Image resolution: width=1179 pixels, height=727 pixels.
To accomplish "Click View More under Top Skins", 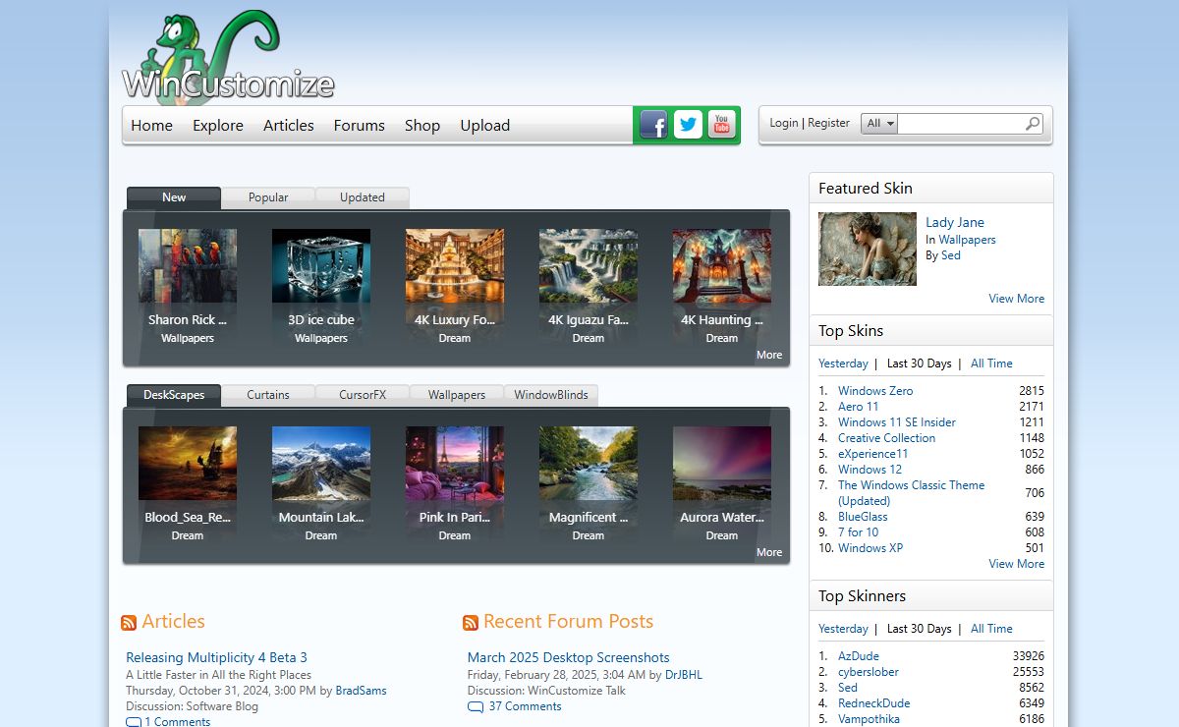I will tap(1017, 564).
